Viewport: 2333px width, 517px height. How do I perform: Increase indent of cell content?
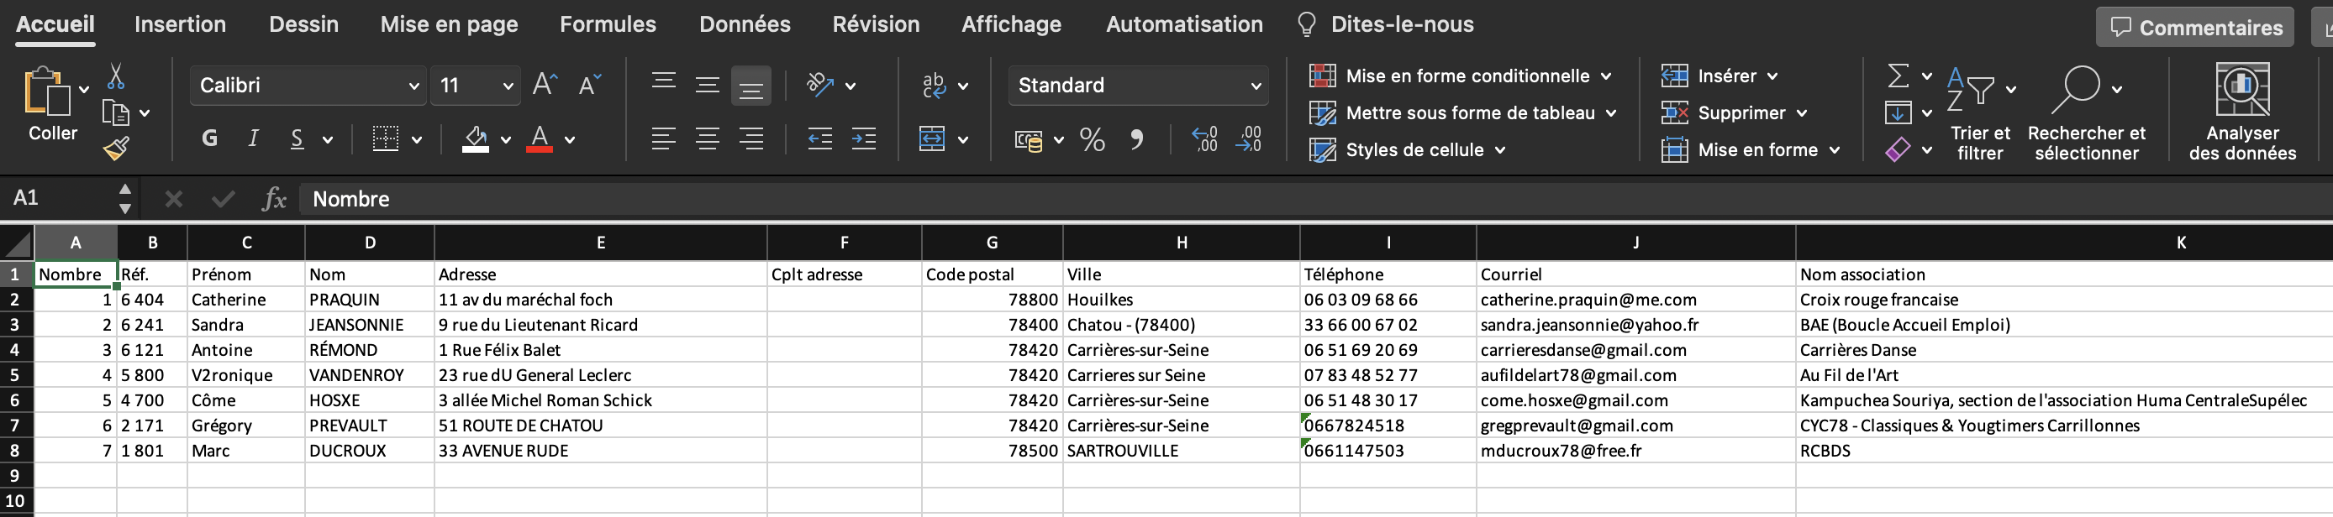tap(864, 138)
